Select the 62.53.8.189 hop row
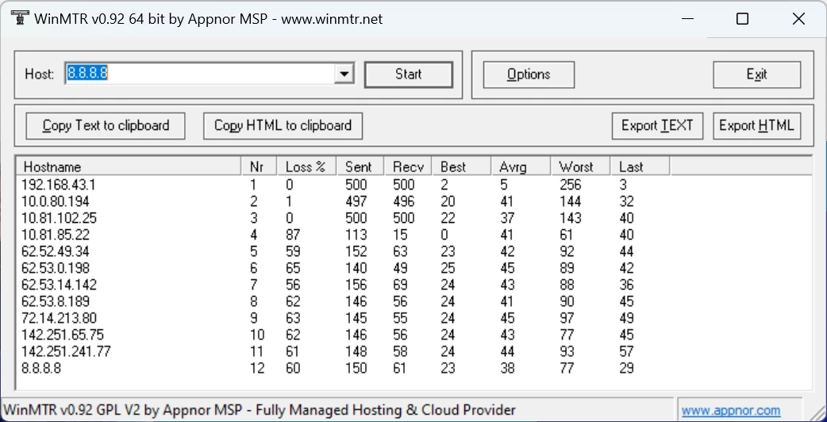Screen dimensions: 827x422 click(414, 301)
